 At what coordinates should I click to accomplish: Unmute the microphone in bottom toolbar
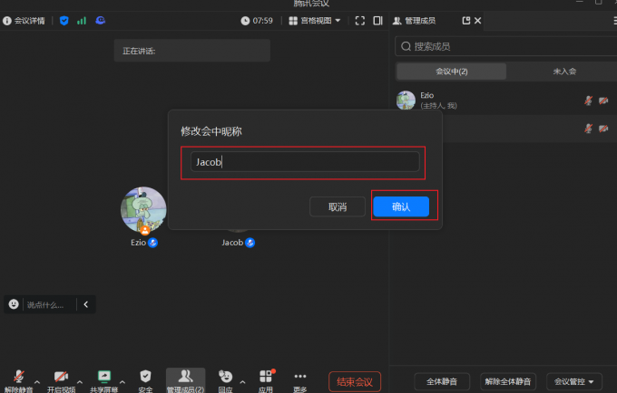click(x=18, y=381)
